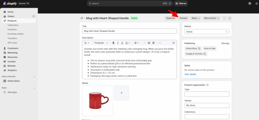
Task: Toggle underline formatting in description editor
Action: [x=122, y=43]
